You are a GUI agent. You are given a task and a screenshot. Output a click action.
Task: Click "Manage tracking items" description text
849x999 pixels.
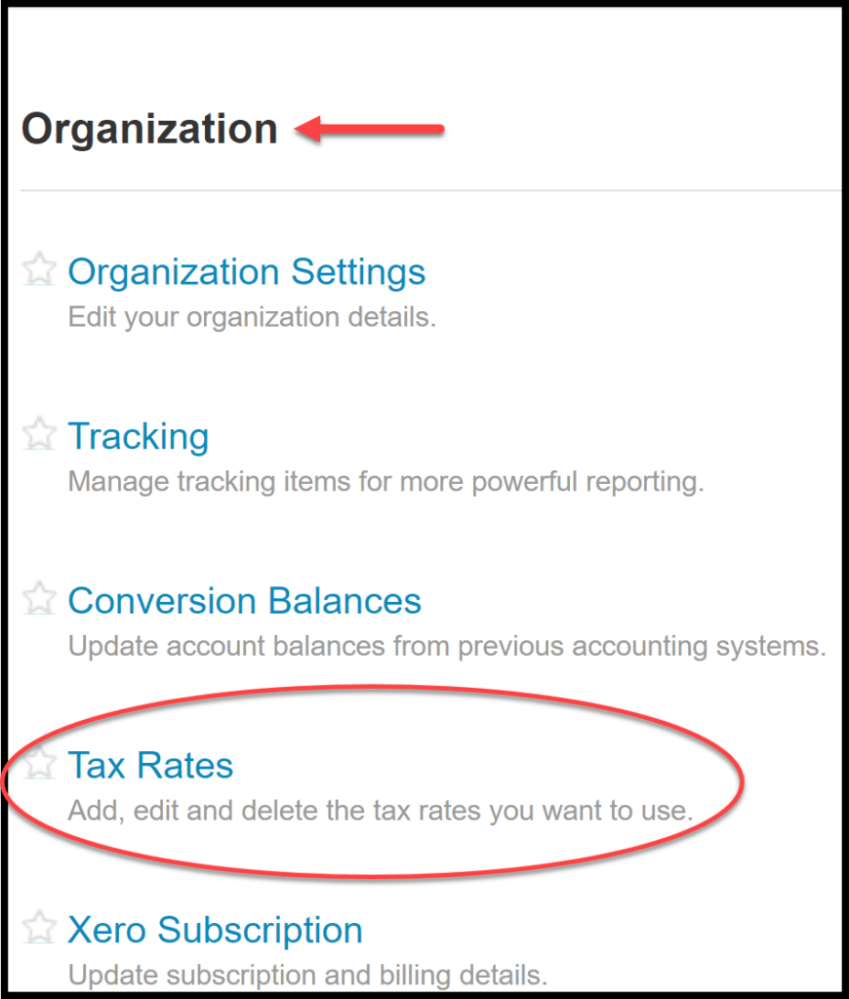pyautogui.click(x=385, y=482)
